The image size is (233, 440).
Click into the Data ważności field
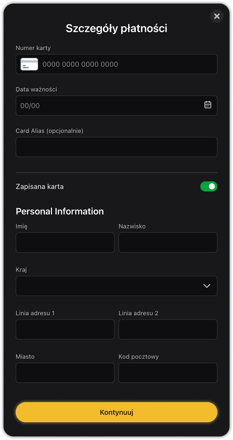point(110,106)
